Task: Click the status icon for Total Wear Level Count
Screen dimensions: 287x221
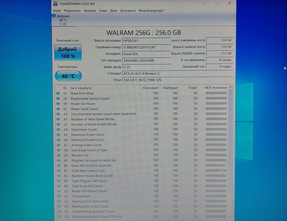Action: click(59, 170)
